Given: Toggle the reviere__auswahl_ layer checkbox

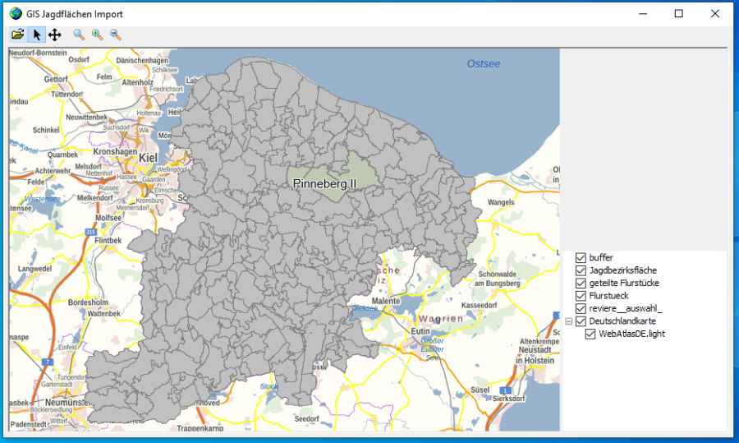Looking at the screenshot, I should click(x=581, y=308).
